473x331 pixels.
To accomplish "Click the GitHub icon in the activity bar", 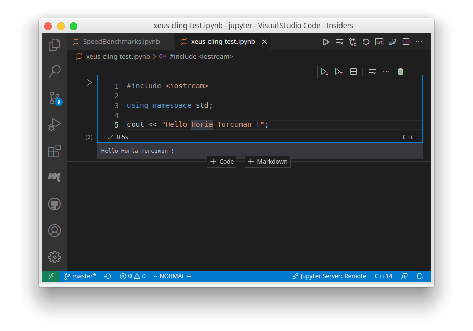I will [x=55, y=205].
